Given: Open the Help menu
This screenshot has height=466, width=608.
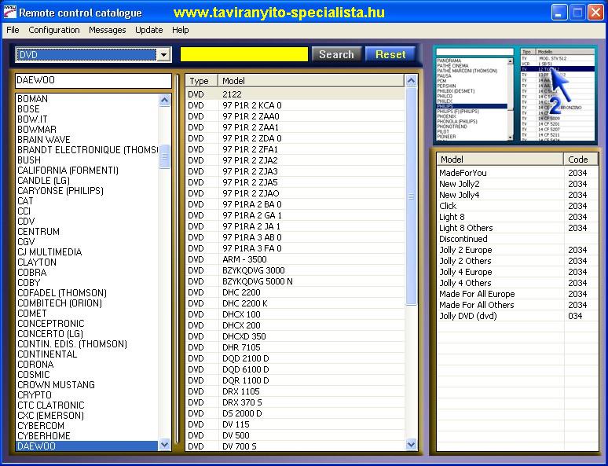Looking at the screenshot, I should coord(181,30).
